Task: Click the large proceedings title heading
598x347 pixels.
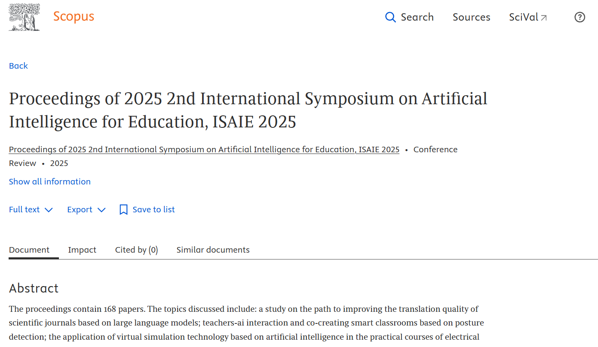Action: [x=248, y=110]
